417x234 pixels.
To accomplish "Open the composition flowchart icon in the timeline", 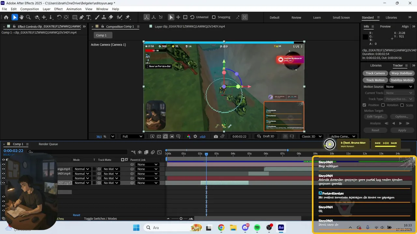I will point(133,152).
